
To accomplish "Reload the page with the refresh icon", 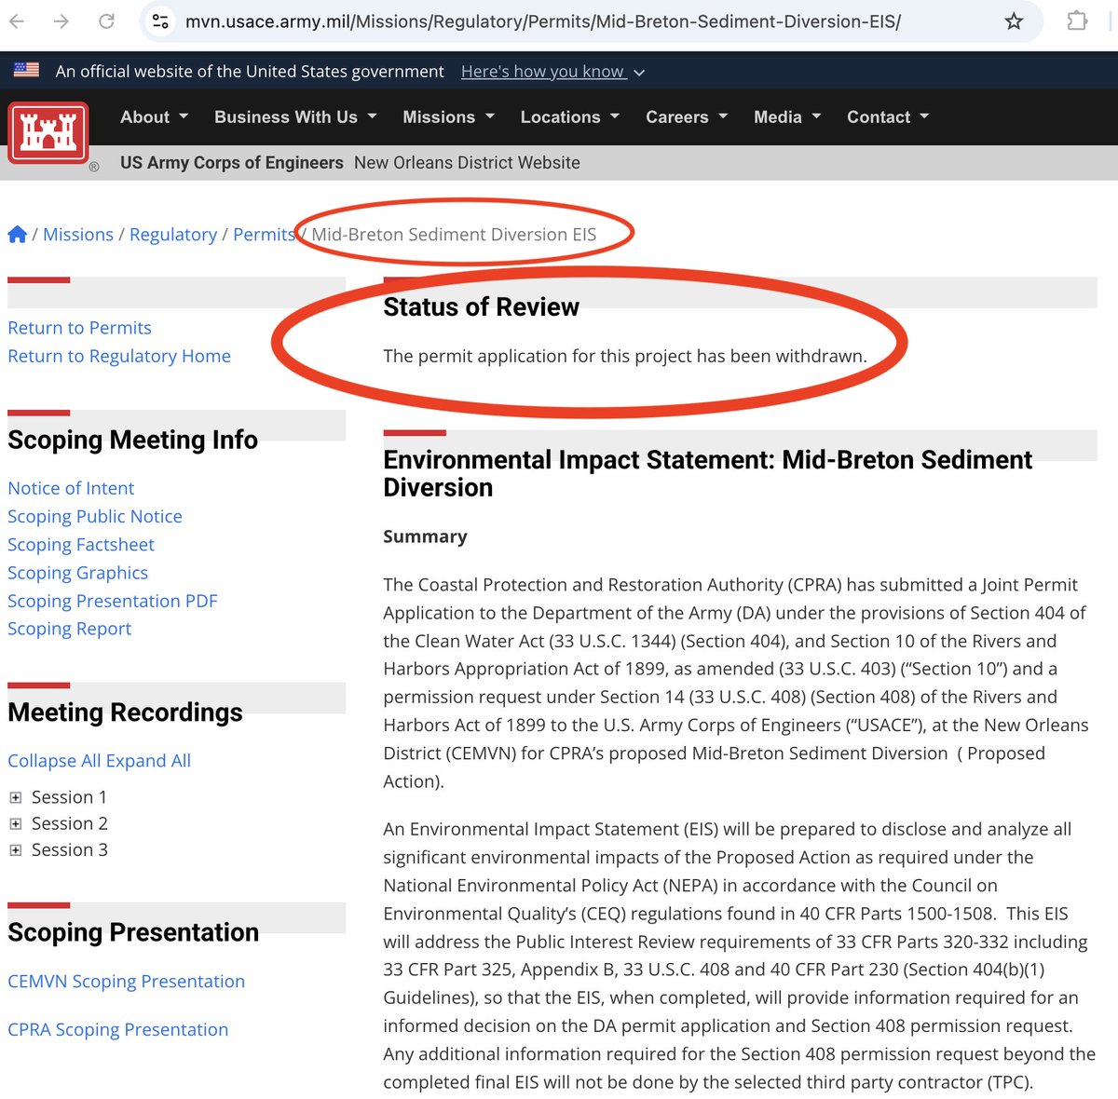I will pos(107,20).
